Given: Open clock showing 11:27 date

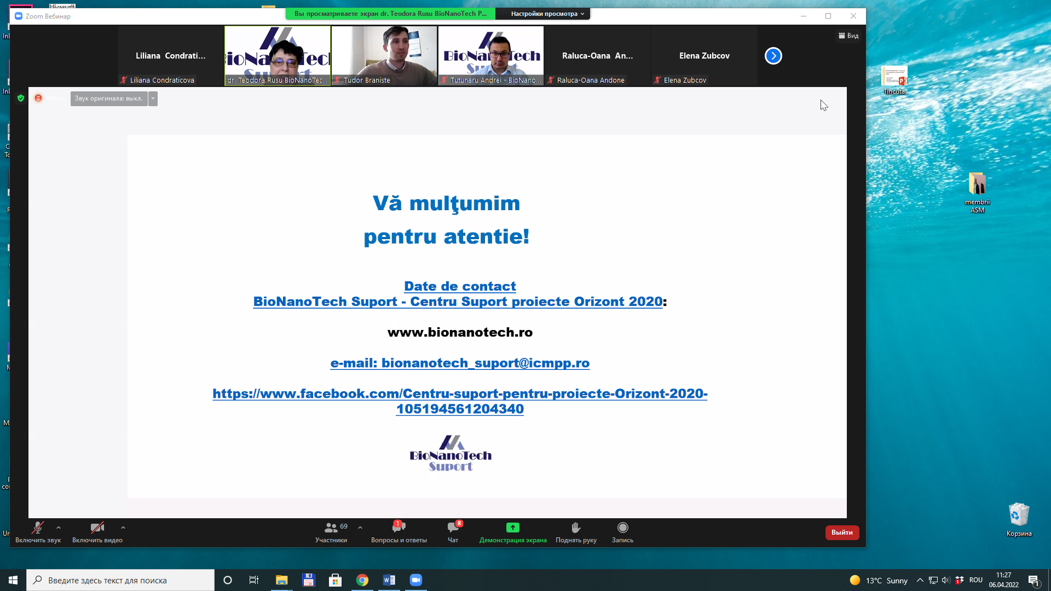Looking at the screenshot, I should coord(1004,580).
